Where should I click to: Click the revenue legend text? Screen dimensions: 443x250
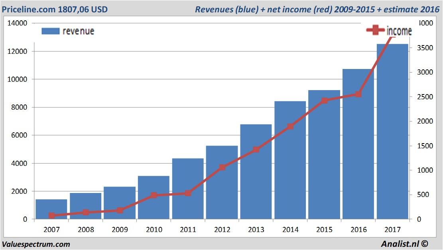[79, 31]
